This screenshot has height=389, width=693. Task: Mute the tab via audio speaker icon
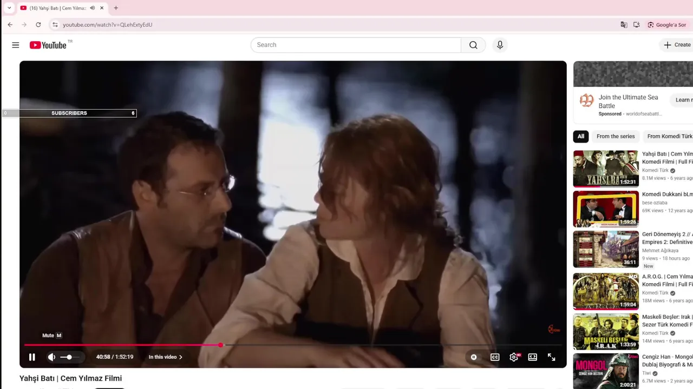click(x=92, y=8)
